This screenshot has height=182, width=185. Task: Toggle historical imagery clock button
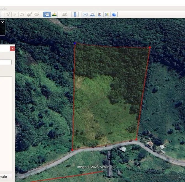coord(47,14)
